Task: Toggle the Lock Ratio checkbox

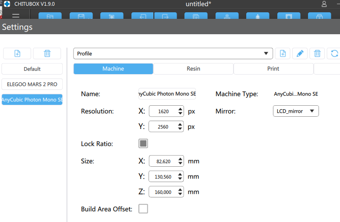Action: coord(143,143)
